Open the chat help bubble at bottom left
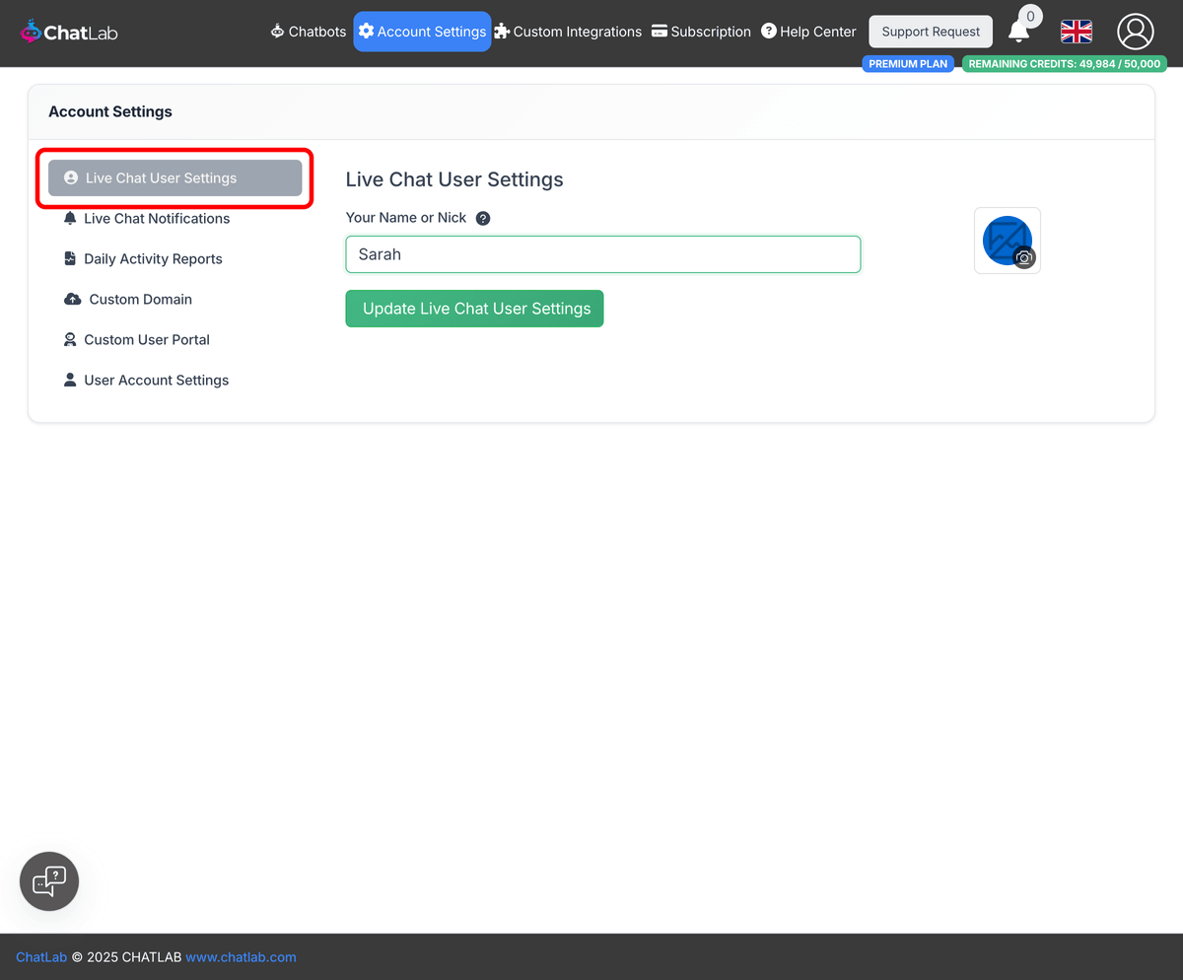This screenshot has height=980, width=1183. click(x=48, y=880)
